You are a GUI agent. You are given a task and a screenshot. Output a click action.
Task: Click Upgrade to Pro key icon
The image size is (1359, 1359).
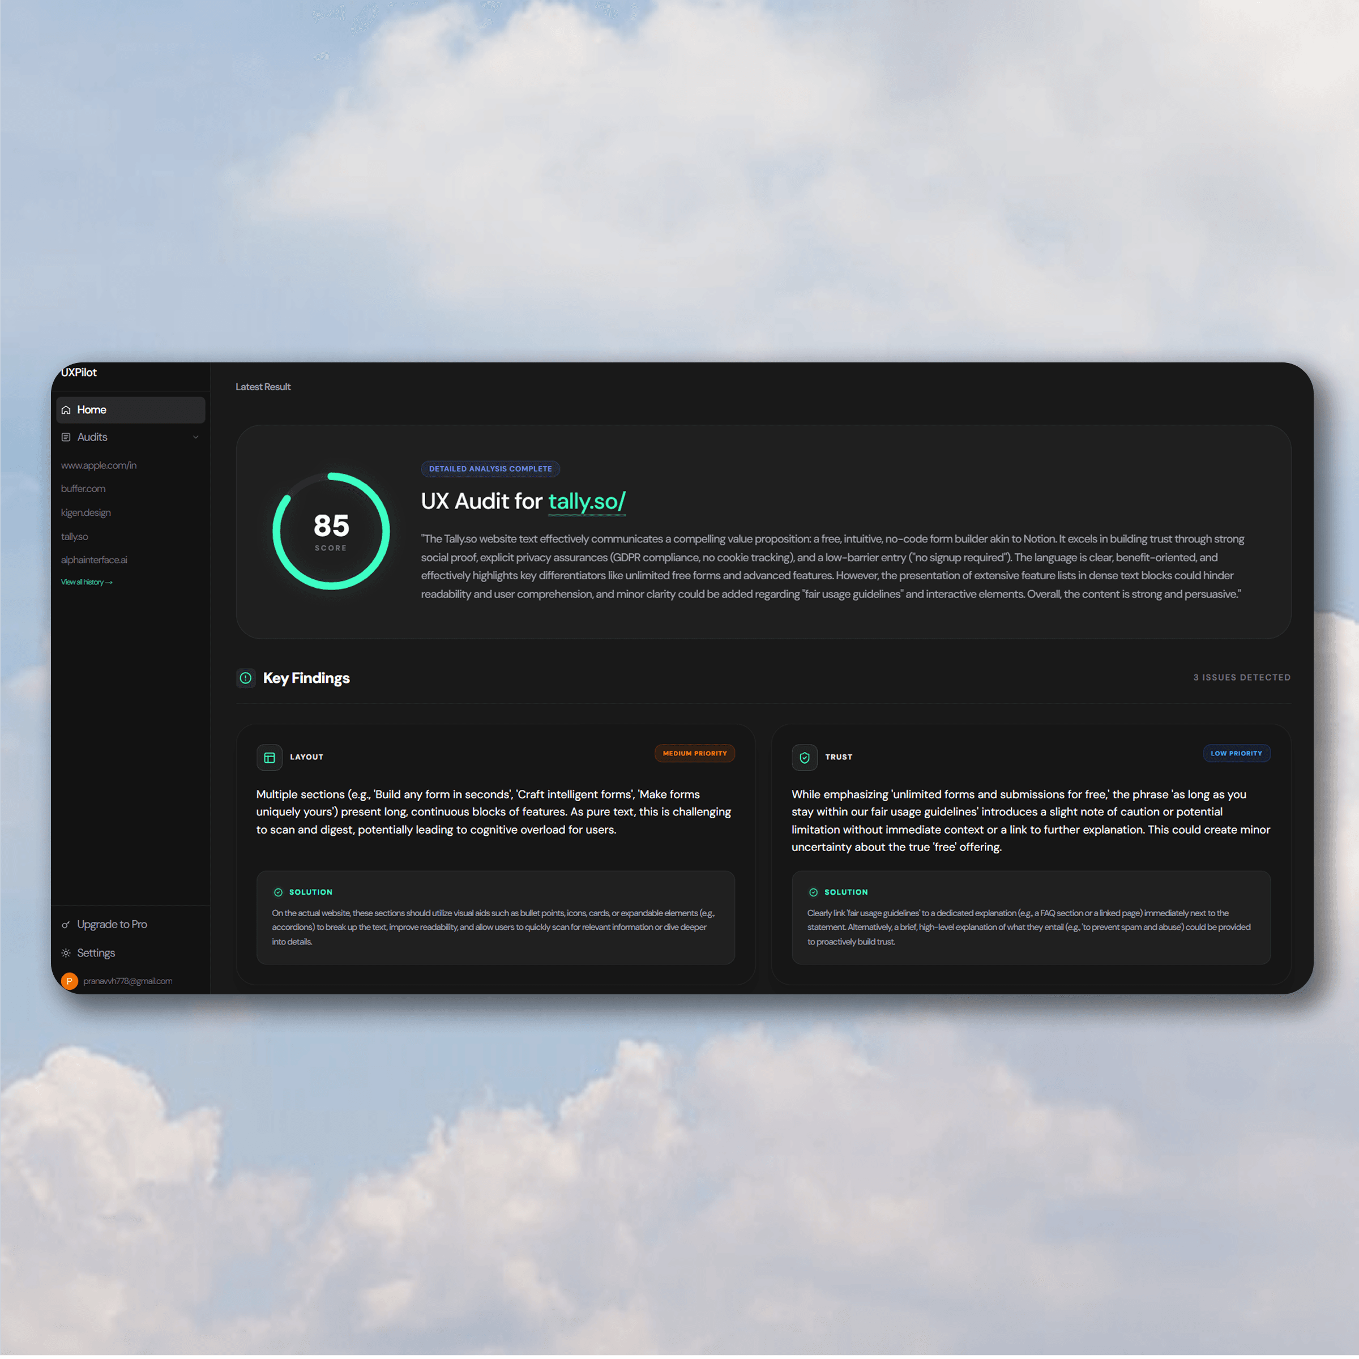click(66, 925)
